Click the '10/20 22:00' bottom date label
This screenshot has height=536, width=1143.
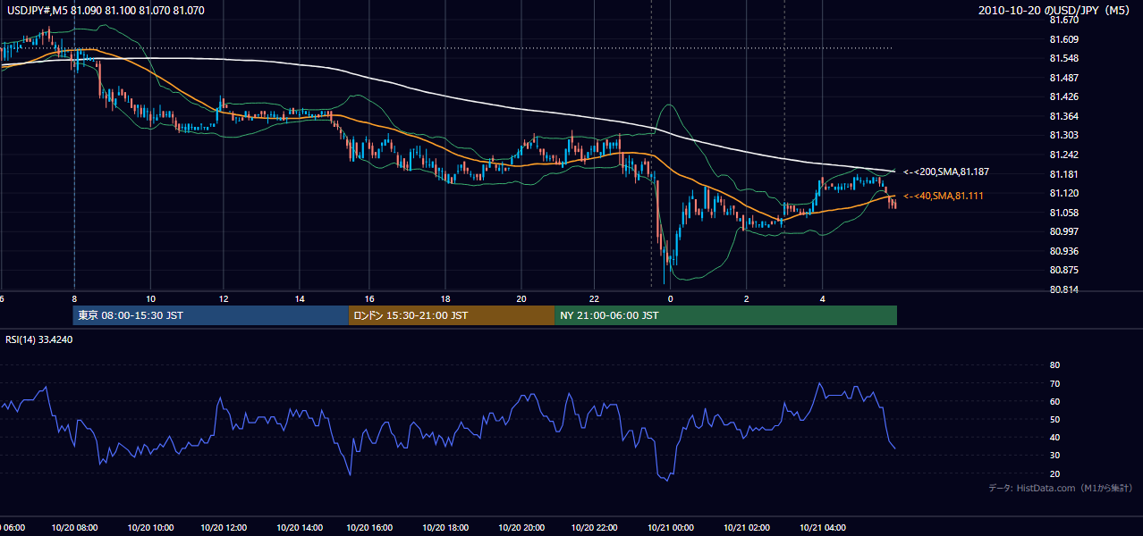click(x=597, y=528)
